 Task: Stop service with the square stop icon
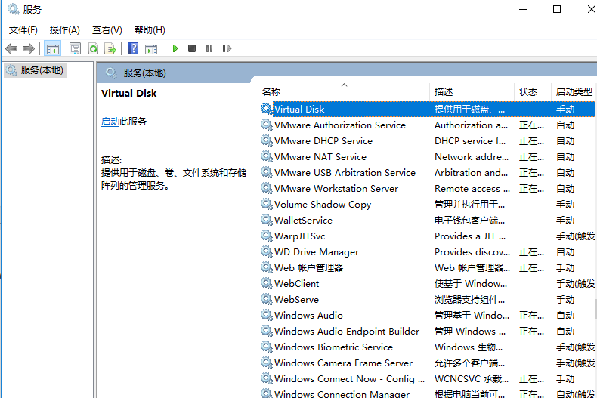[x=192, y=48]
